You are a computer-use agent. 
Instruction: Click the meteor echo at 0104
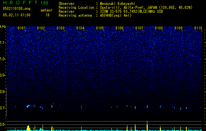click(82, 106)
